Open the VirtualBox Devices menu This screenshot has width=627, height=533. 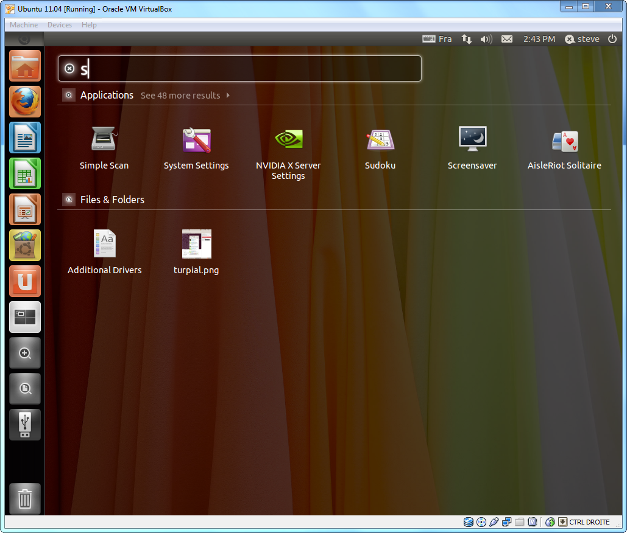point(60,25)
